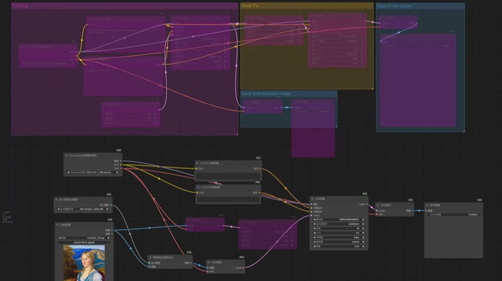Collapse the 保存图像 node header icon
This screenshot has width=502, height=281.
pos(427,205)
